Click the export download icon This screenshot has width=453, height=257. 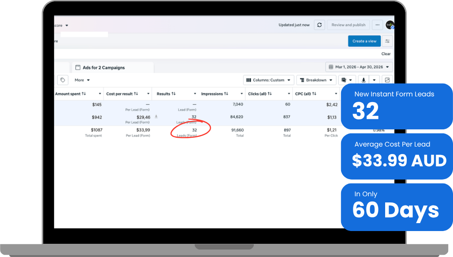(x=364, y=80)
